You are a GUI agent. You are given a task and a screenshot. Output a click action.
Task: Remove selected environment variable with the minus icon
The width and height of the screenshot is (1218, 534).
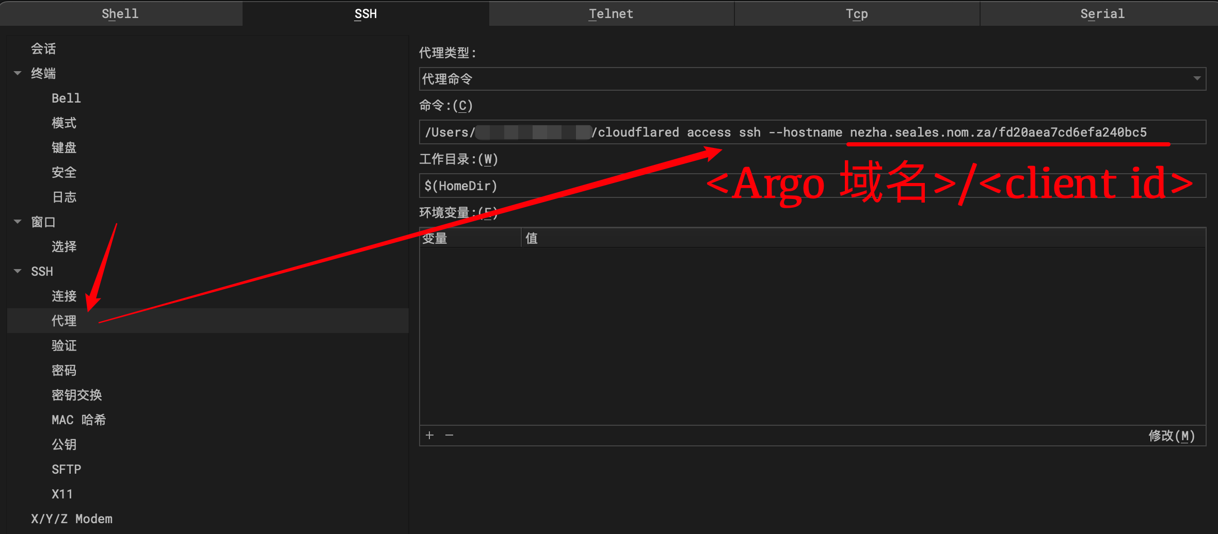click(449, 435)
